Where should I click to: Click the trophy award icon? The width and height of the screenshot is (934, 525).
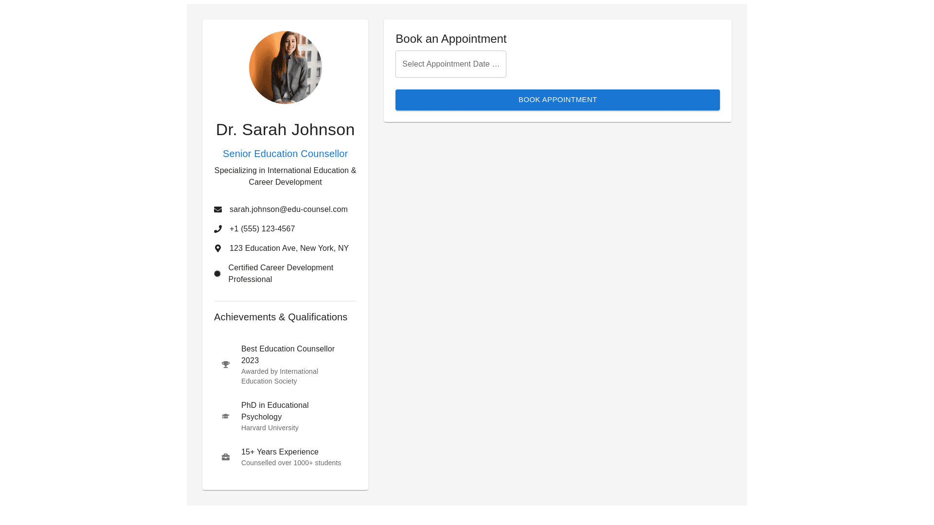pyautogui.click(x=226, y=365)
